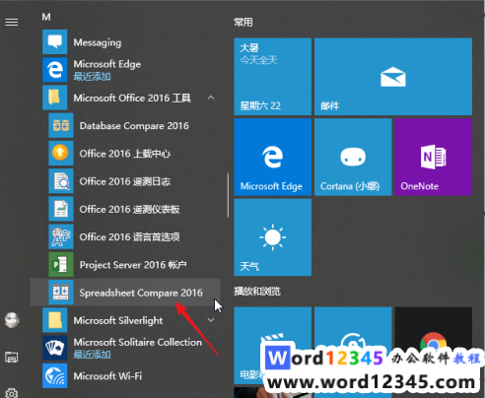Click the Spreadsheet Compare 2016 icon
Viewport: 485px width, 398px height.
point(61,293)
